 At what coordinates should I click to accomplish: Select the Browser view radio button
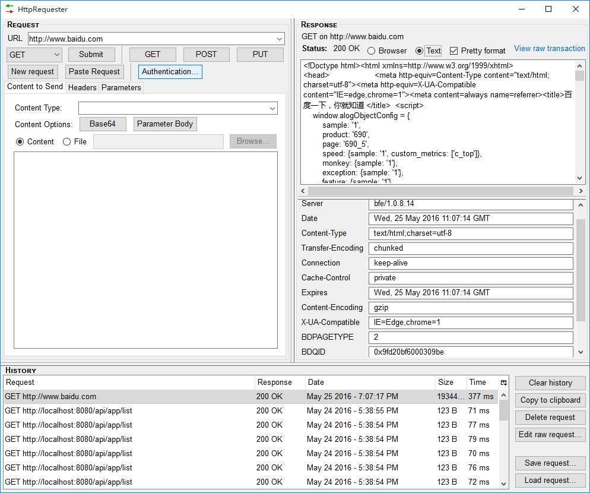click(371, 51)
